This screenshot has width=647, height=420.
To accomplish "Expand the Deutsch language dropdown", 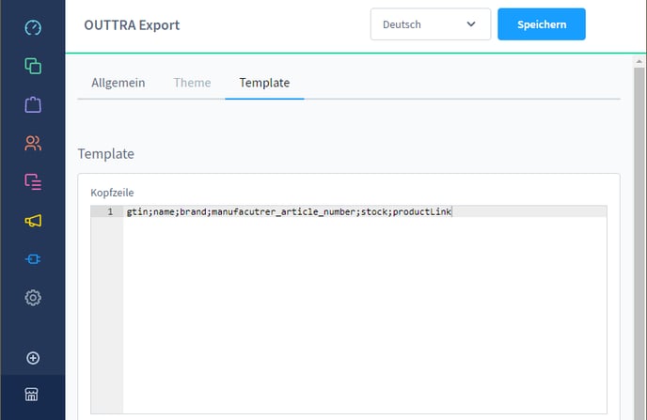I will click(x=431, y=24).
